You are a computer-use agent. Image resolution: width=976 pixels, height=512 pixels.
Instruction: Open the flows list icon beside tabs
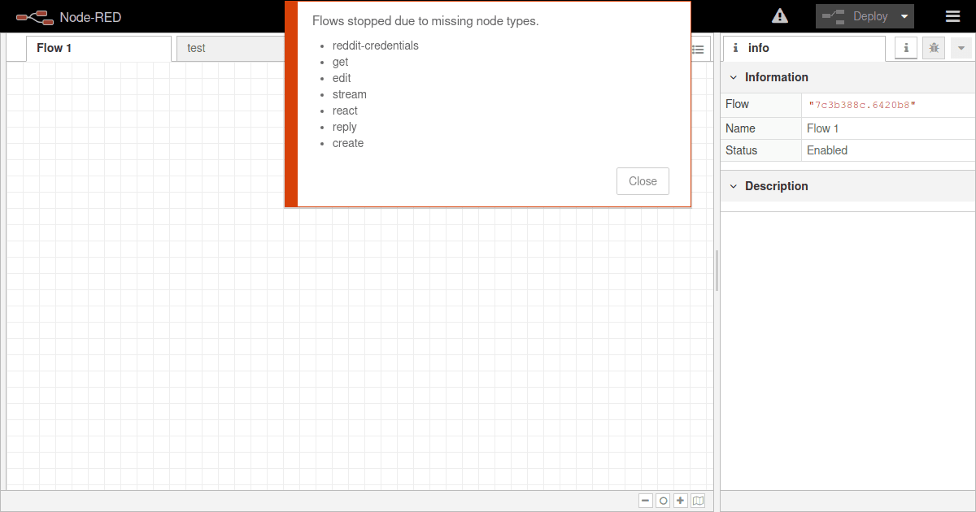click(698, 49)
